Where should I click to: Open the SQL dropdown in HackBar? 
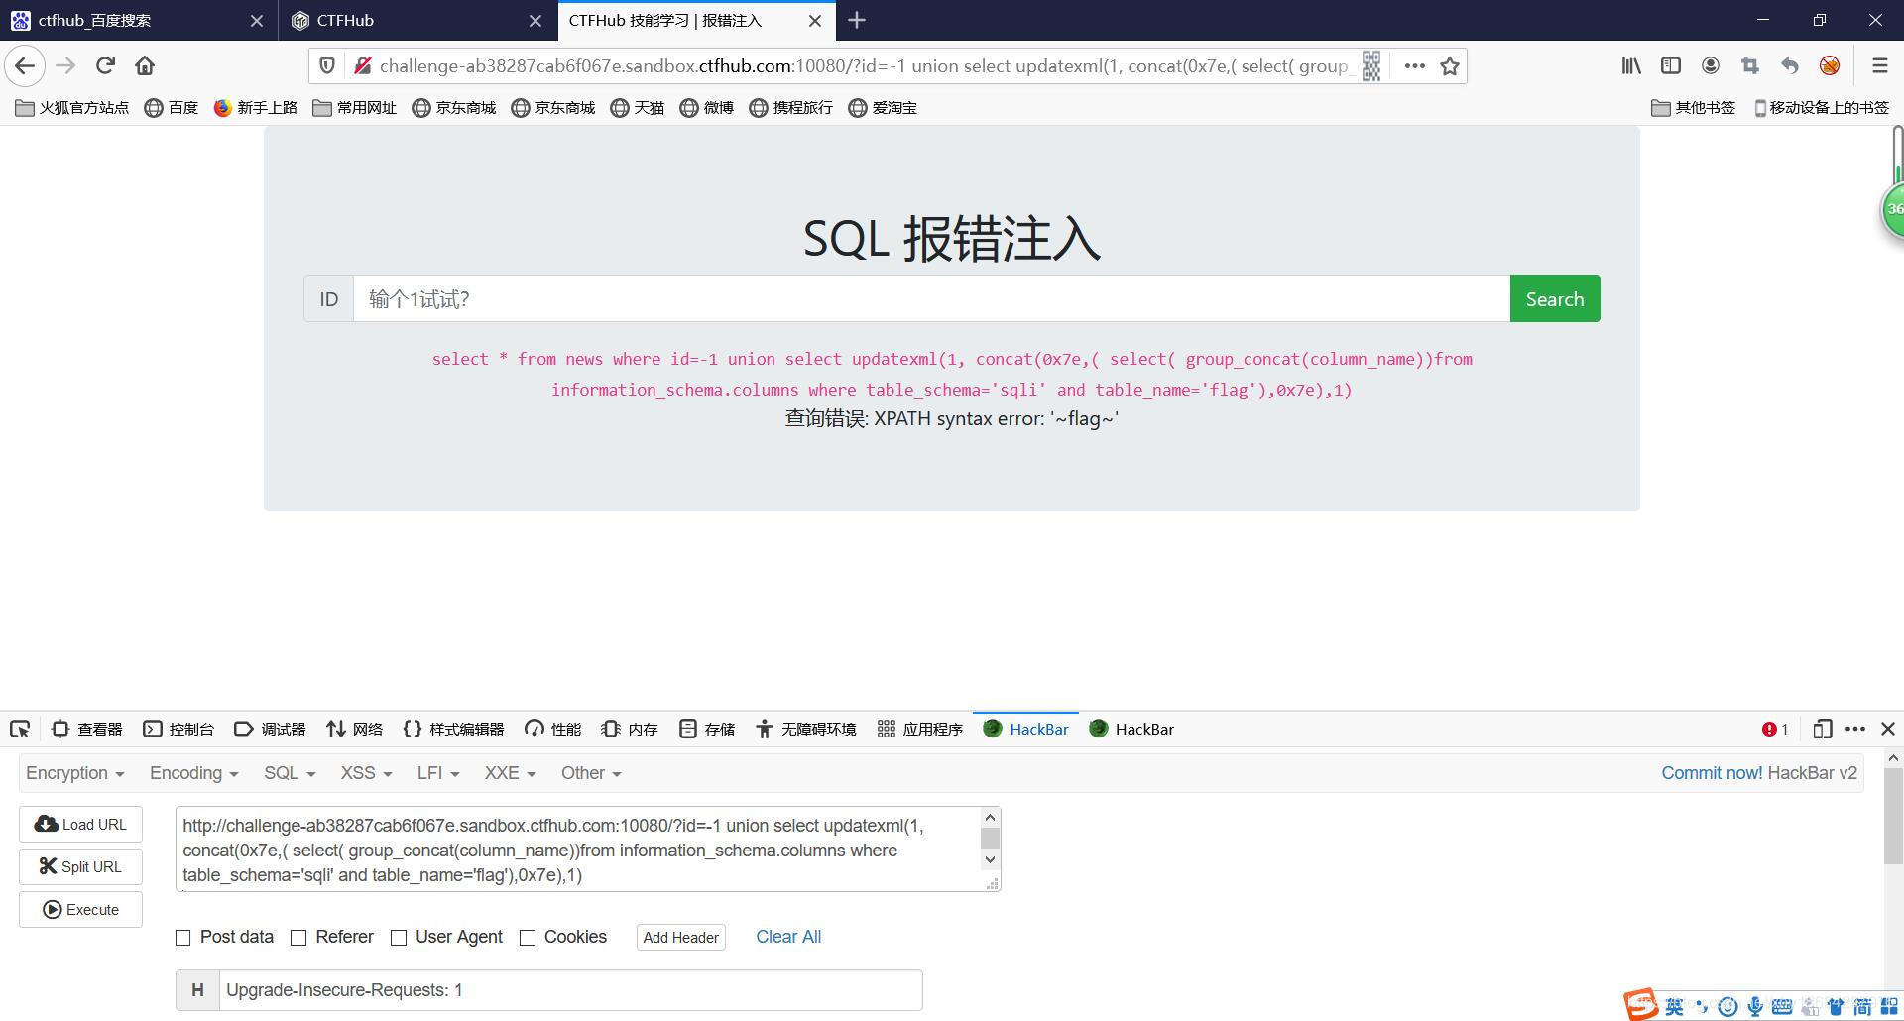click(x=289, y=773)
